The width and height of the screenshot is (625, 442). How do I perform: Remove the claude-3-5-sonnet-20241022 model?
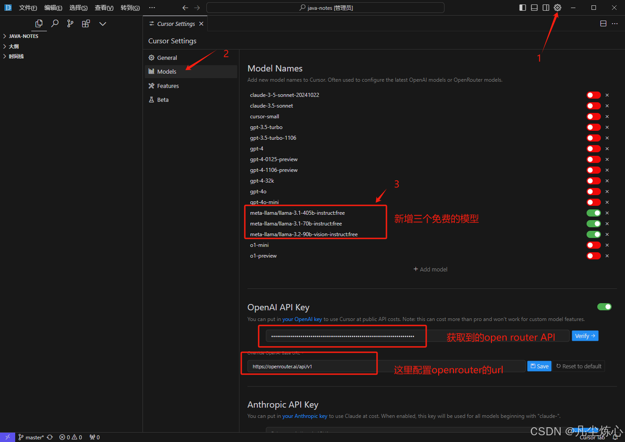[x=607, y=95]
